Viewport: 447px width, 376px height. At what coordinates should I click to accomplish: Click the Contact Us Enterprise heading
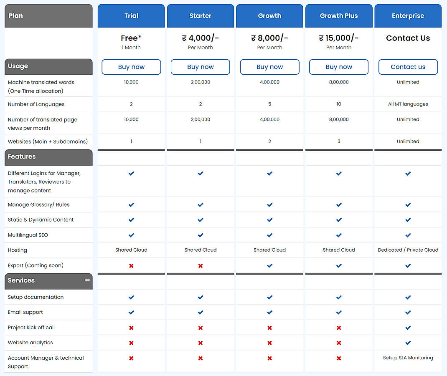[x=408, y=38]
